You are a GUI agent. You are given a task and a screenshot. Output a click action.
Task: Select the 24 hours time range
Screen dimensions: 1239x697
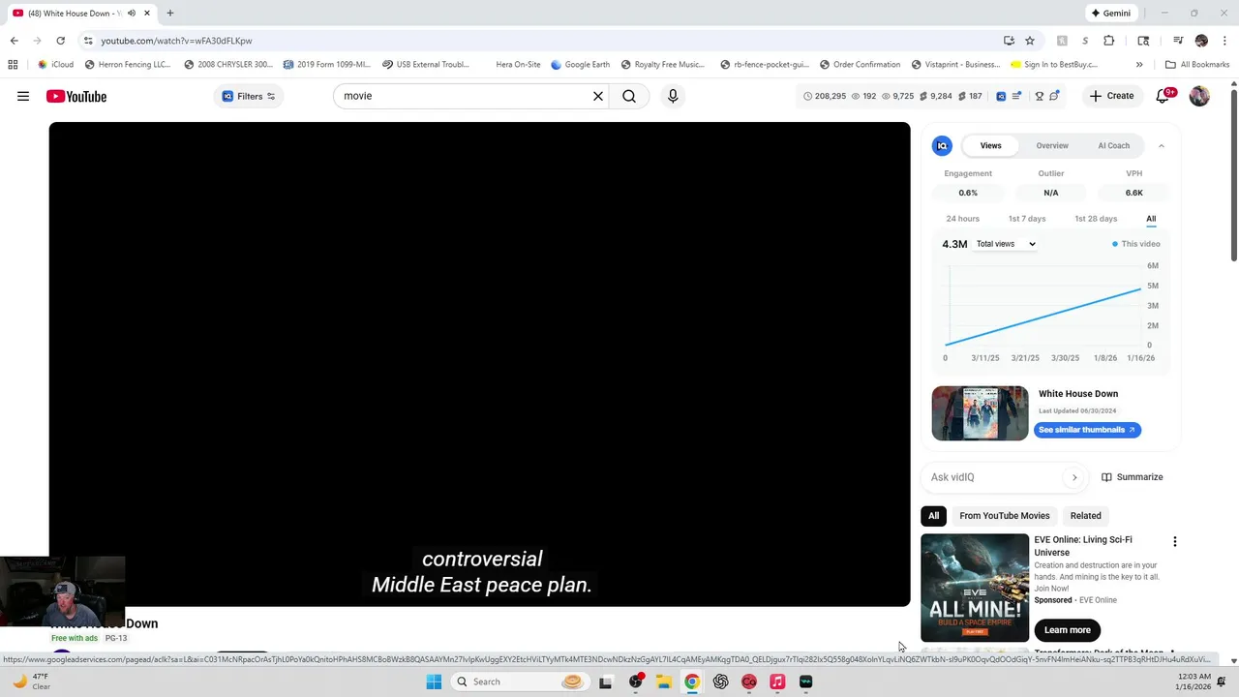[962, 219]
